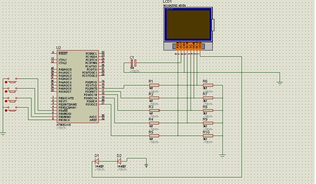The image size is (316, 184).
Task: Click the NOKIA3310 48x84 part label
Action: (175, 6)
